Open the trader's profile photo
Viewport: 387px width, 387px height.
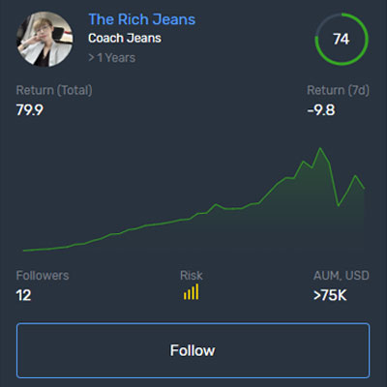45,39
